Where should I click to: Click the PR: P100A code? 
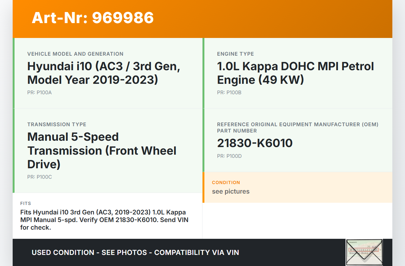click(x=39, y=93)
